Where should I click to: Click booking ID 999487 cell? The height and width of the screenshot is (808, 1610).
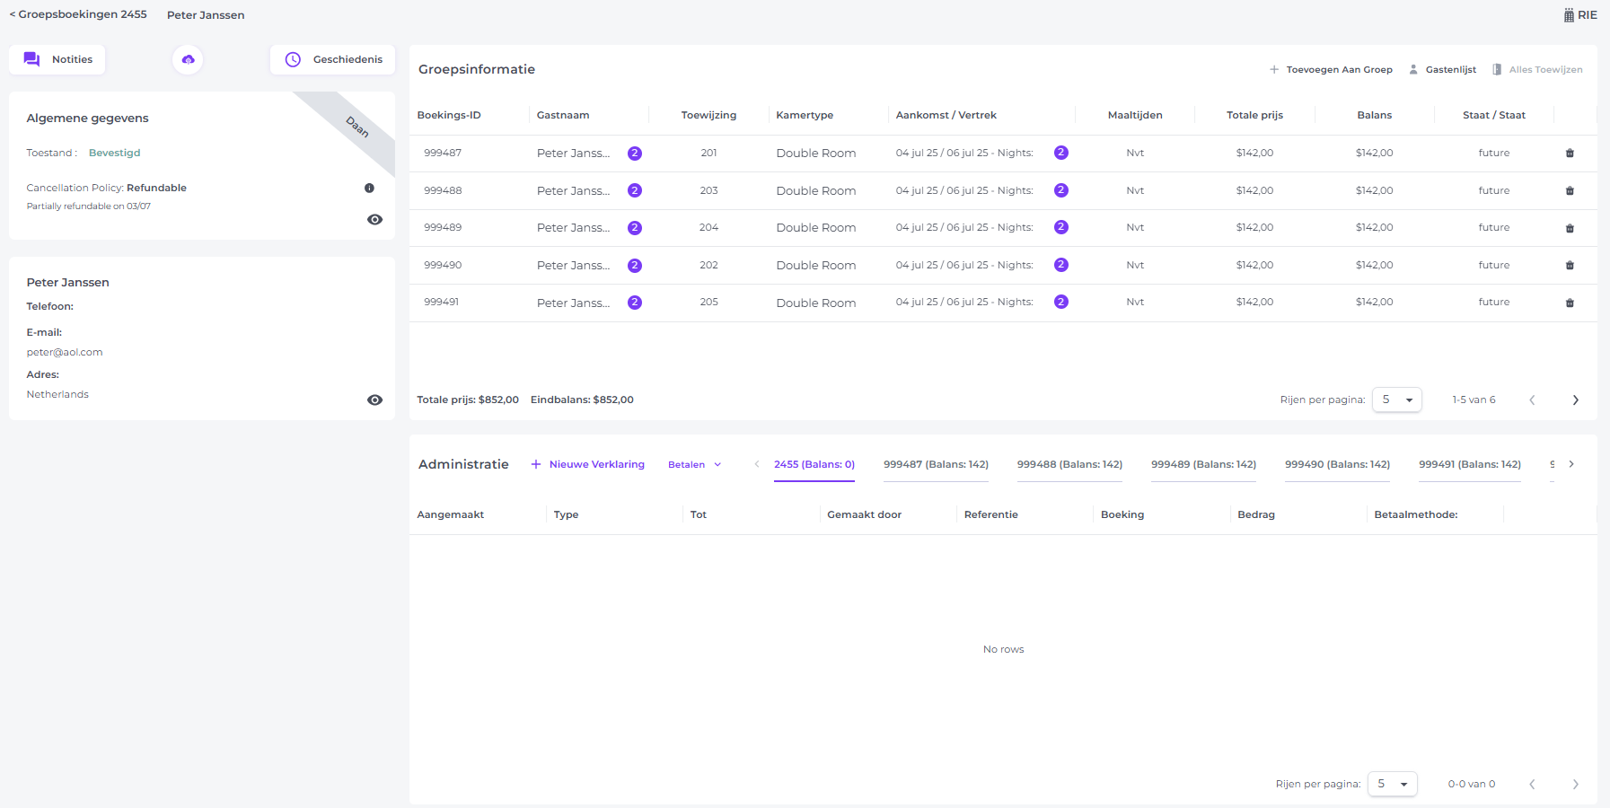click(443, 153)
